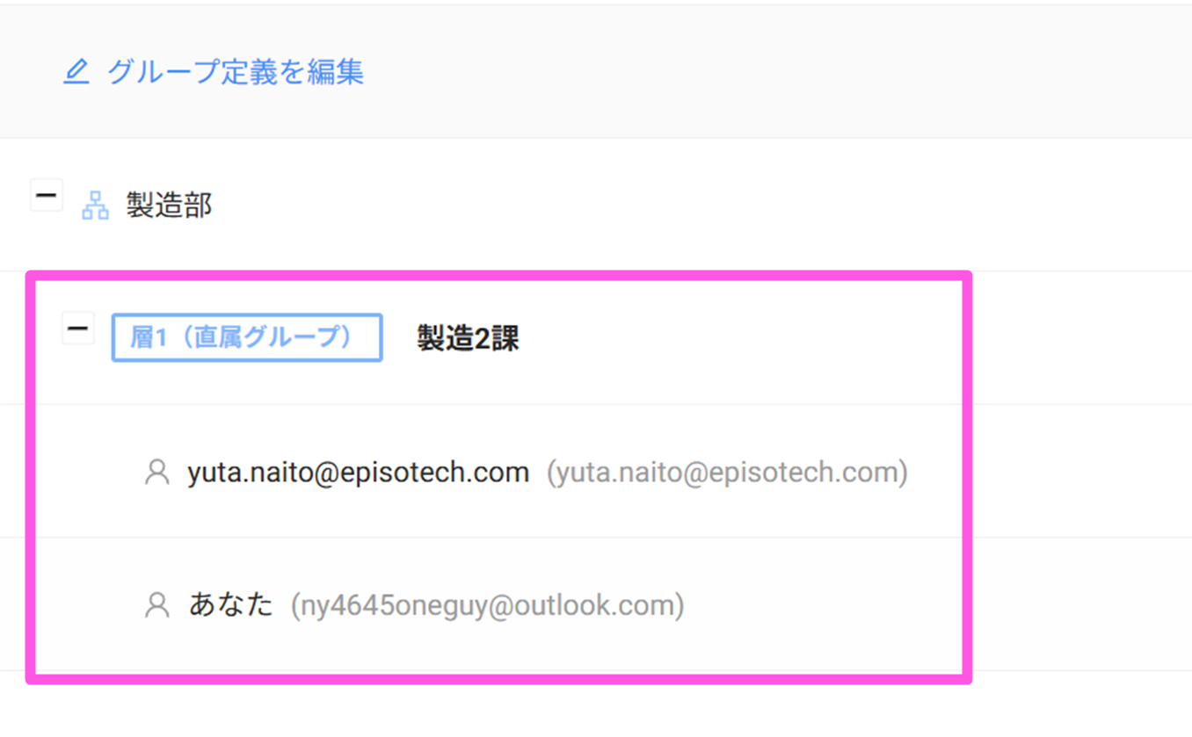Select the あなた member name
This screenshot has height=737, width=1192.
pyautogui.click(x=231, y=605)
